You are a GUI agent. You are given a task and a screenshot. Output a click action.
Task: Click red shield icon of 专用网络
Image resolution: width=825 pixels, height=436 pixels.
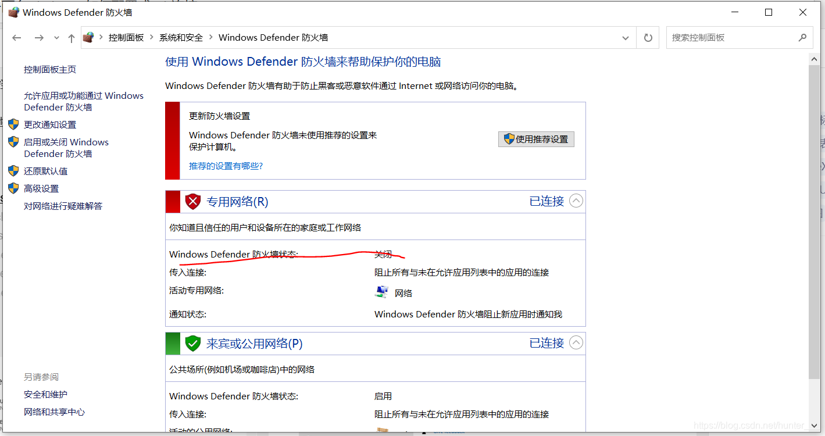point(192,202)
